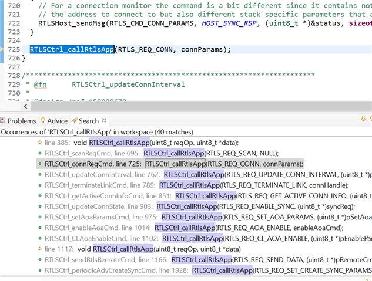372x281 pixels.
Task: Close the Search view tab
Action: 103,120
